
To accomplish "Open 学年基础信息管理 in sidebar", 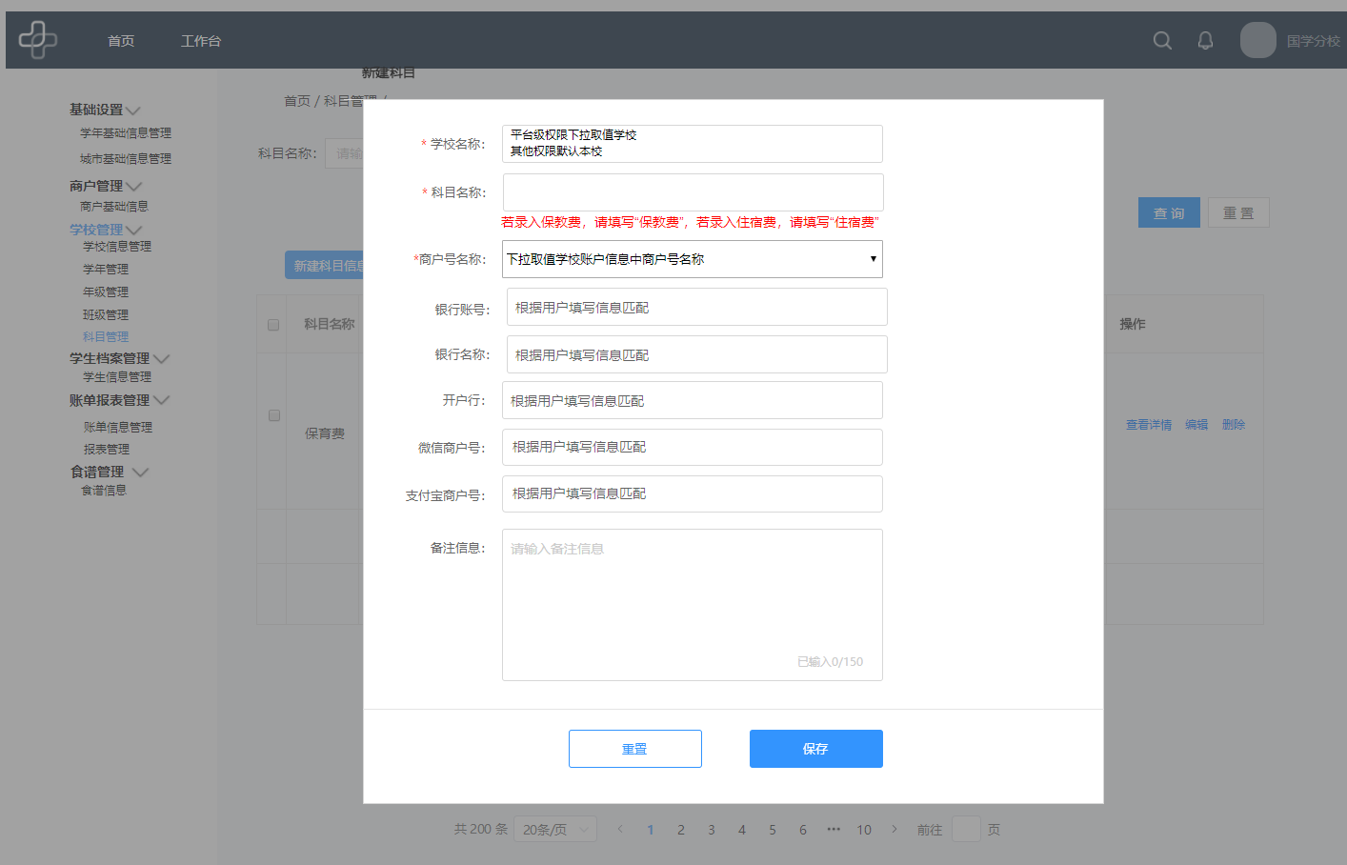I will [126, 133].
